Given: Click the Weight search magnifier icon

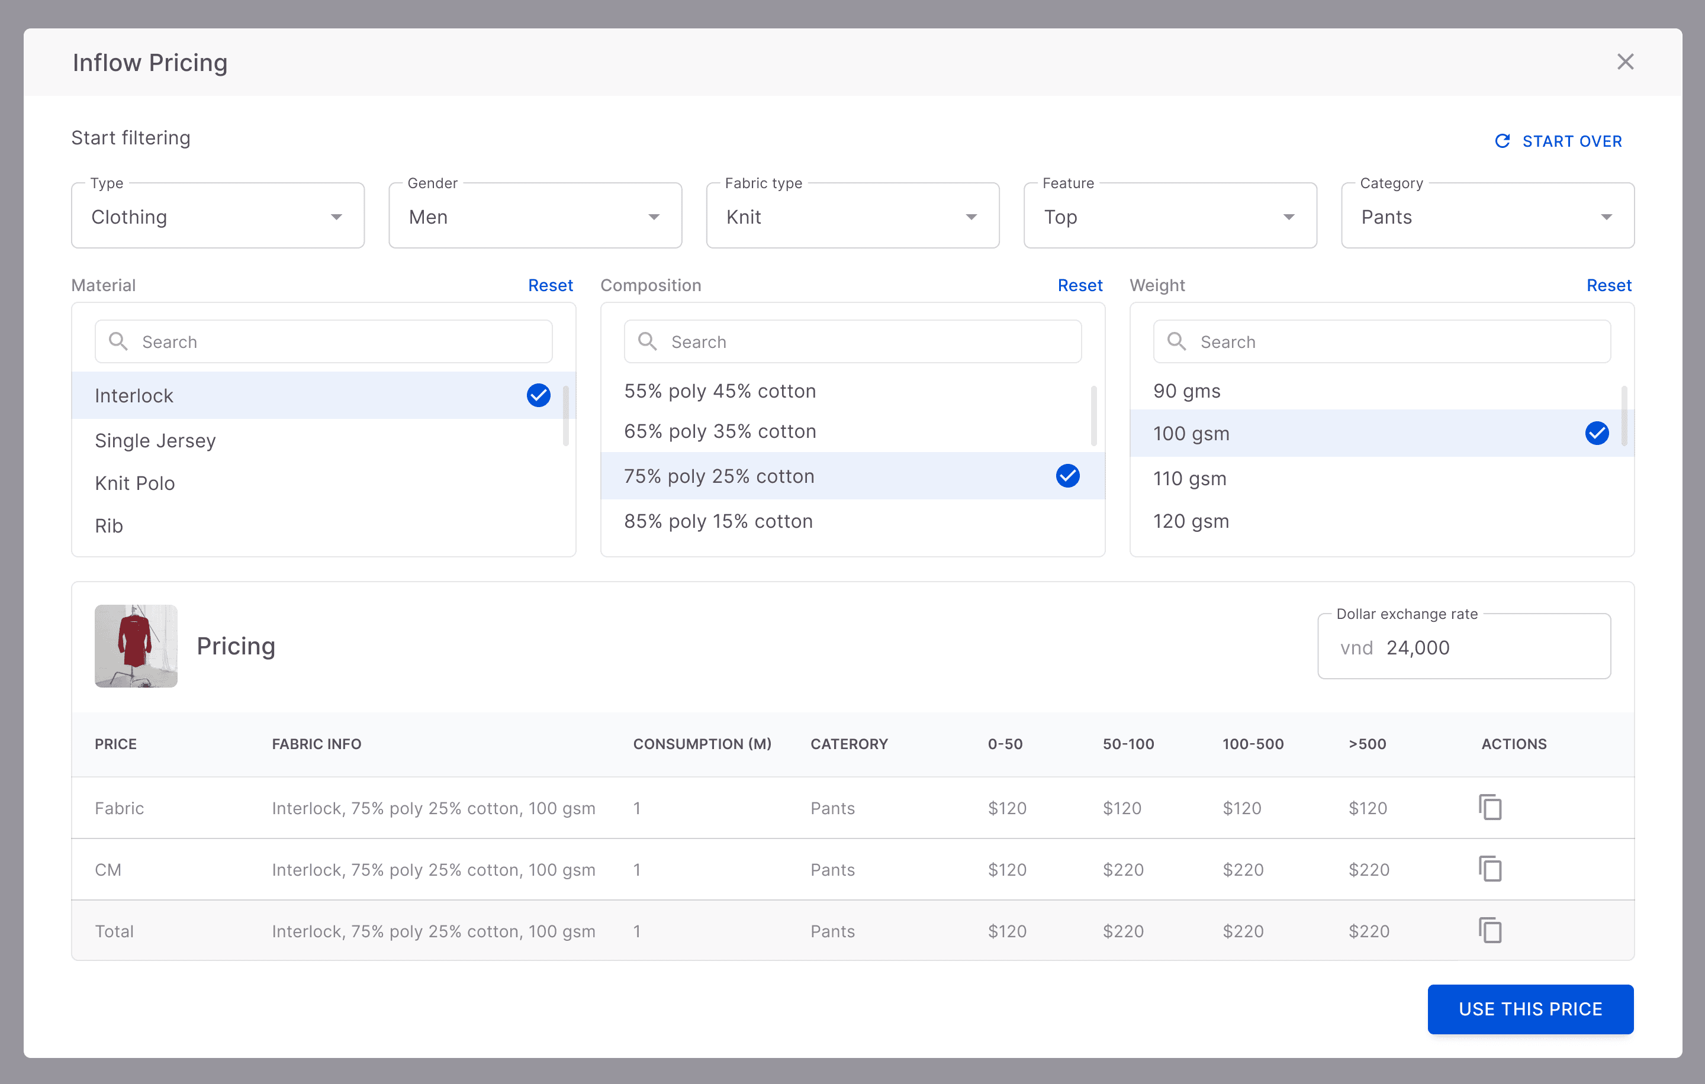Looking at the screenshot, I should pos(1176,342).
